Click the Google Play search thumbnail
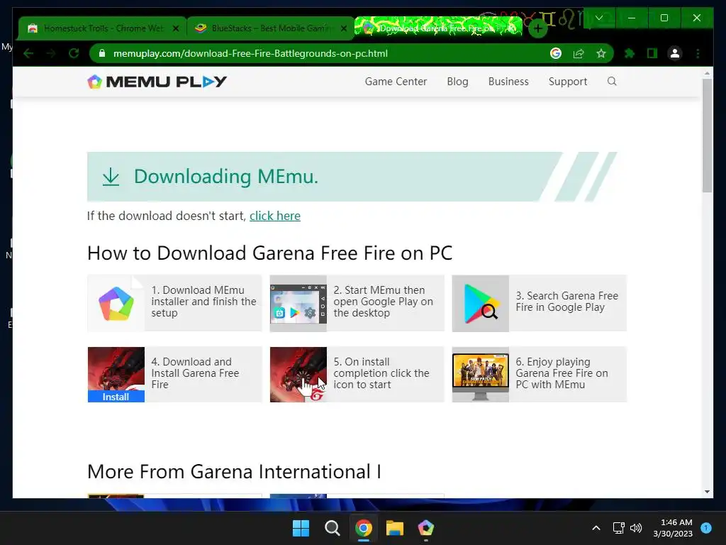Image resolution: width=726 pixels, height=545 pixels. (481, 304)
